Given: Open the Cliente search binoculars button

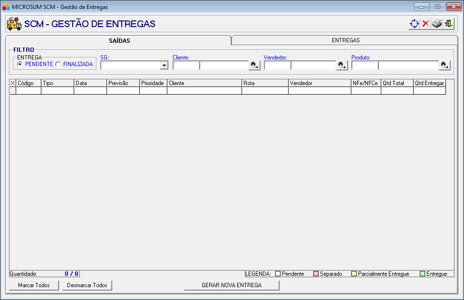Looking at the screenshot, I should (x=254, y=65).
